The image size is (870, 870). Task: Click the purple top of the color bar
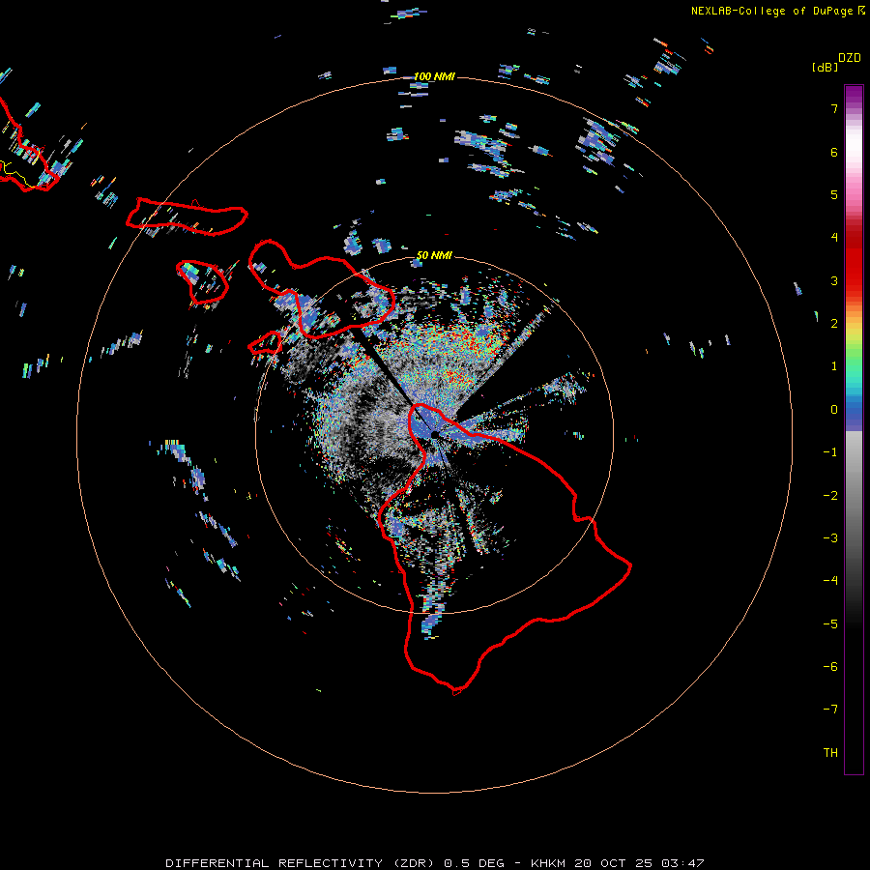(x=854, y=95)
